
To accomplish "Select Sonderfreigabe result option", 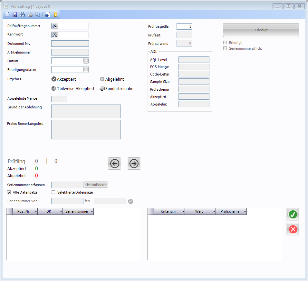I will click(117, 88).
